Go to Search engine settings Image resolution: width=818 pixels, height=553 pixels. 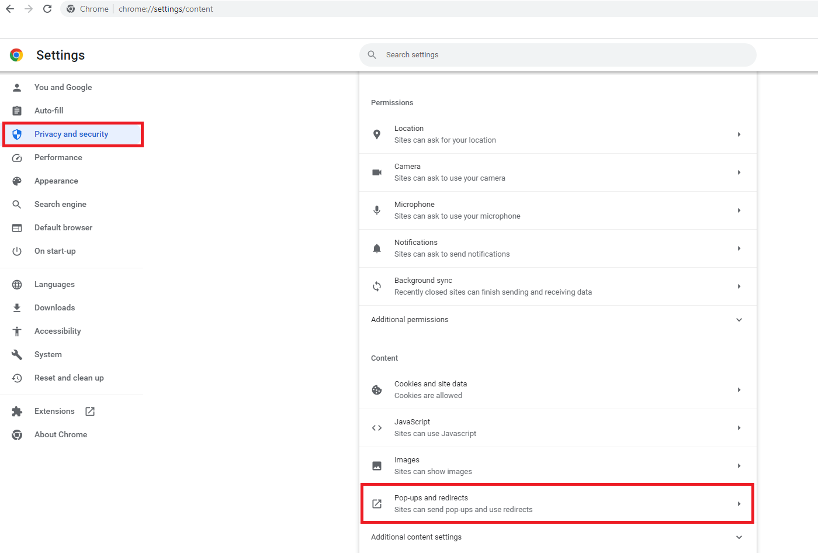pyautogui.click(x=60, y=205)
